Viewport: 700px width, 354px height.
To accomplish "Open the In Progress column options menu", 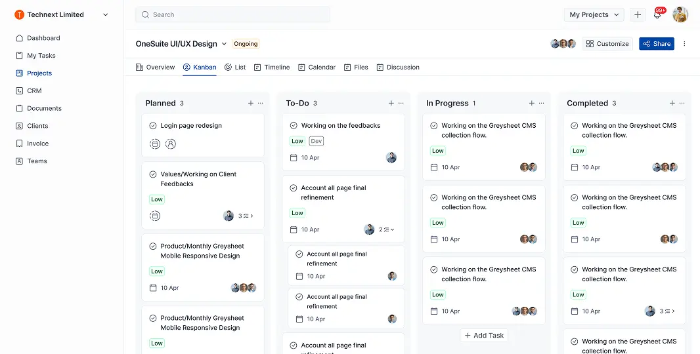I will 542,103.
